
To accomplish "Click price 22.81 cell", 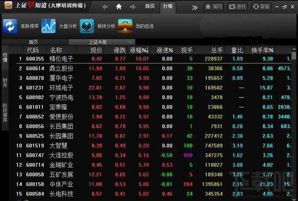I will (x=95, y=88).
